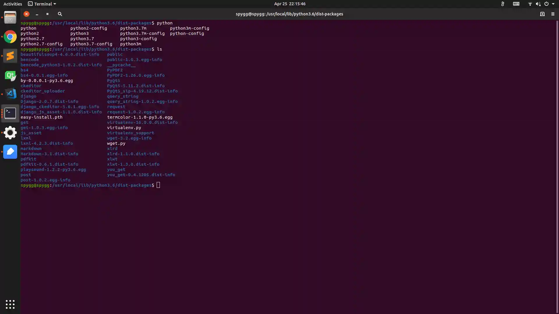Open the Files app in the dock
The width and height of the screenshot is (559, 314).
coord(10,17)
